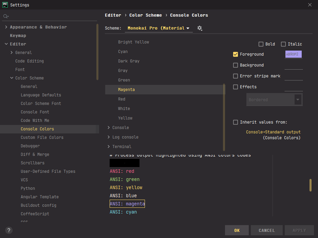This screenshot has width=318, height=238.
Task: Click the search magnifier icon
Action: [x=6, y=16]
